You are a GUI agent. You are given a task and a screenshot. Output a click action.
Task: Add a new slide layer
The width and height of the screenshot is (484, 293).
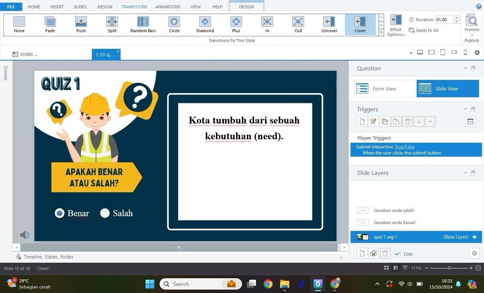(x=362, y=254)
